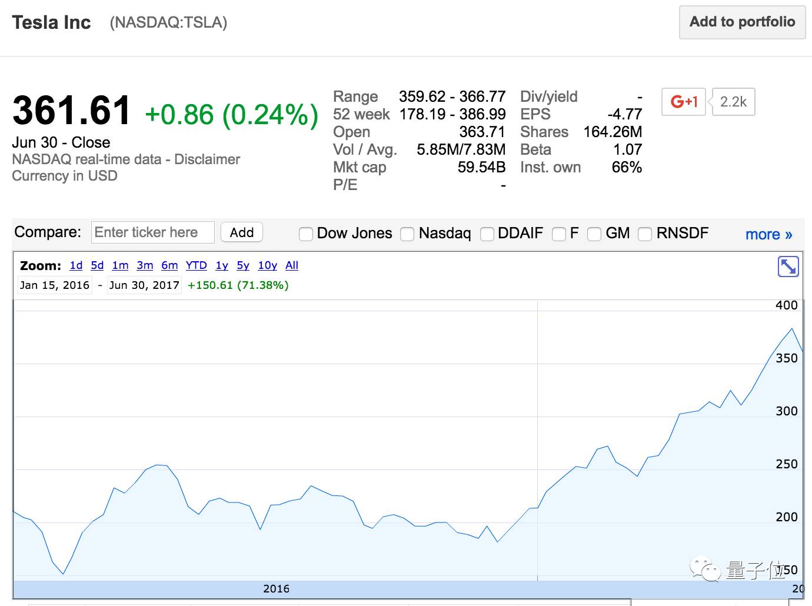
Task: Click the Beta value 1.07
Action: pos(627,149)
